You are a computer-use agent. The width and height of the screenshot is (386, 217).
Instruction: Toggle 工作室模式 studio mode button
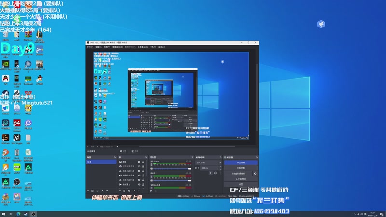[x=241, y=179]
